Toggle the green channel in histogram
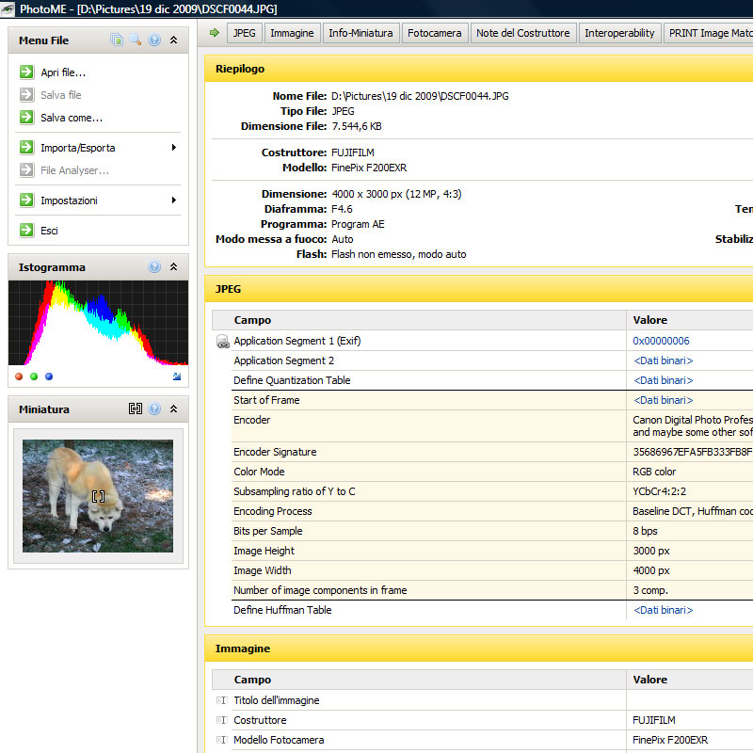 point(34,376)
